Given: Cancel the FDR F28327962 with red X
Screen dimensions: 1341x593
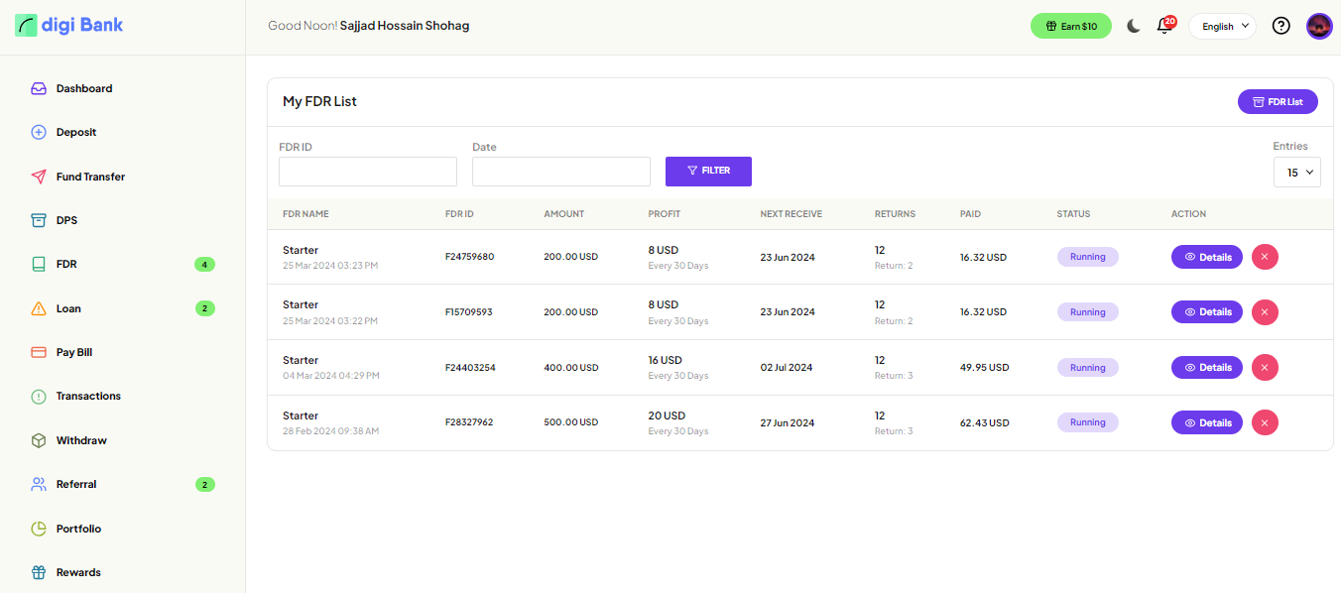Looking at the screenshot, I should [1265, 422].
